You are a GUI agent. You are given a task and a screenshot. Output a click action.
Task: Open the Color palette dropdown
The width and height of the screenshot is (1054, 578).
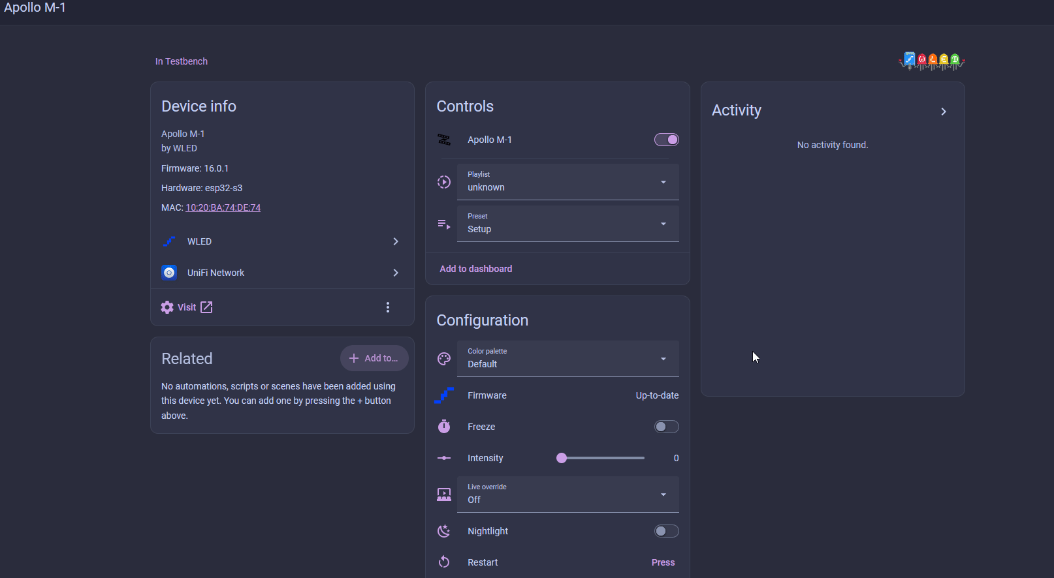[x=568, y=359]
